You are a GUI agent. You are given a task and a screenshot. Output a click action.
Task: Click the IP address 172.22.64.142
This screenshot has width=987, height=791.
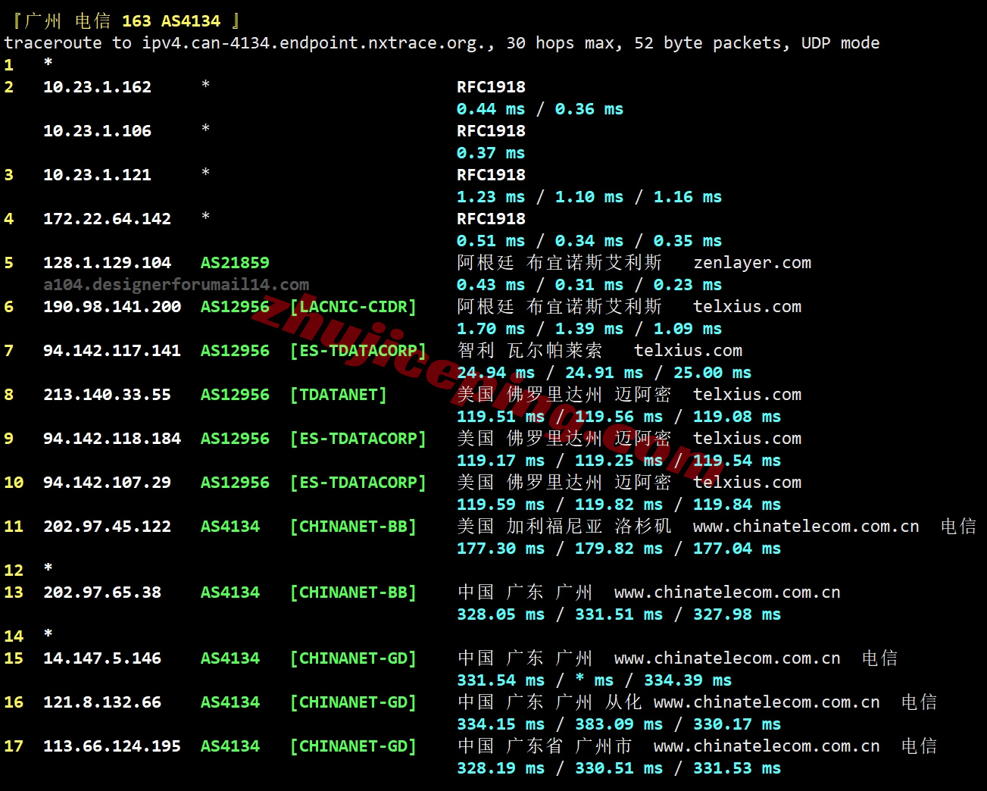click(x=107, y=219)
